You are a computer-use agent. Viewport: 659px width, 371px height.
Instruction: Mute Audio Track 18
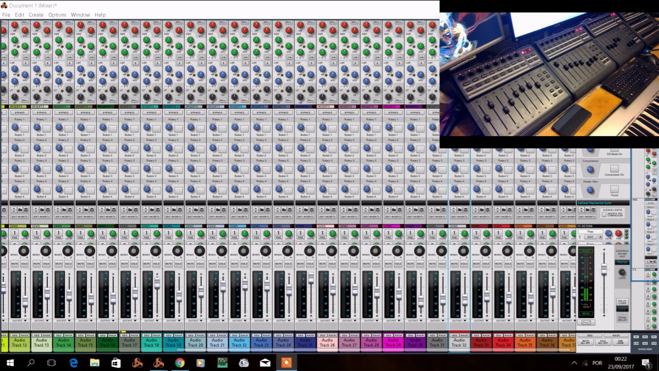[147, 264]
